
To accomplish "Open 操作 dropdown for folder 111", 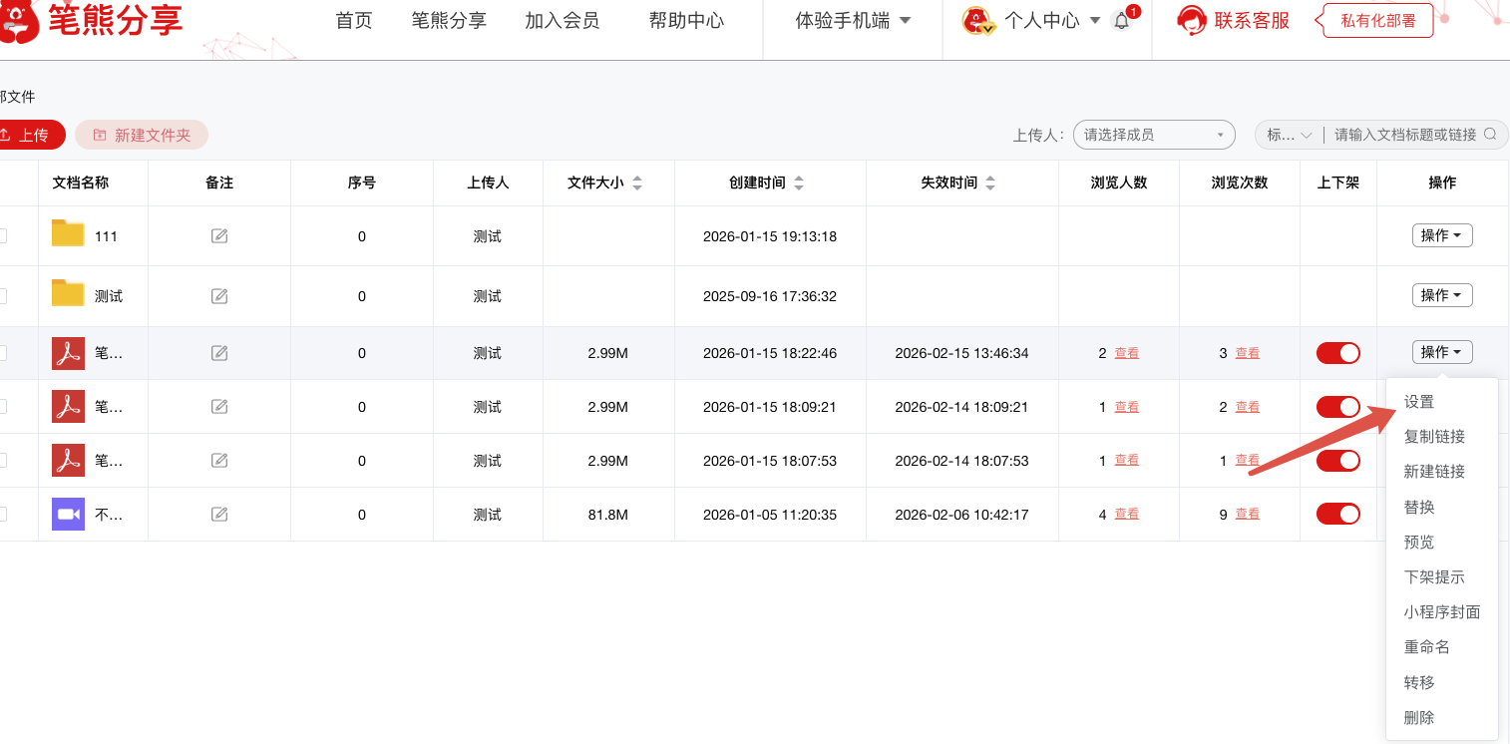I will tap(1442, 235).
